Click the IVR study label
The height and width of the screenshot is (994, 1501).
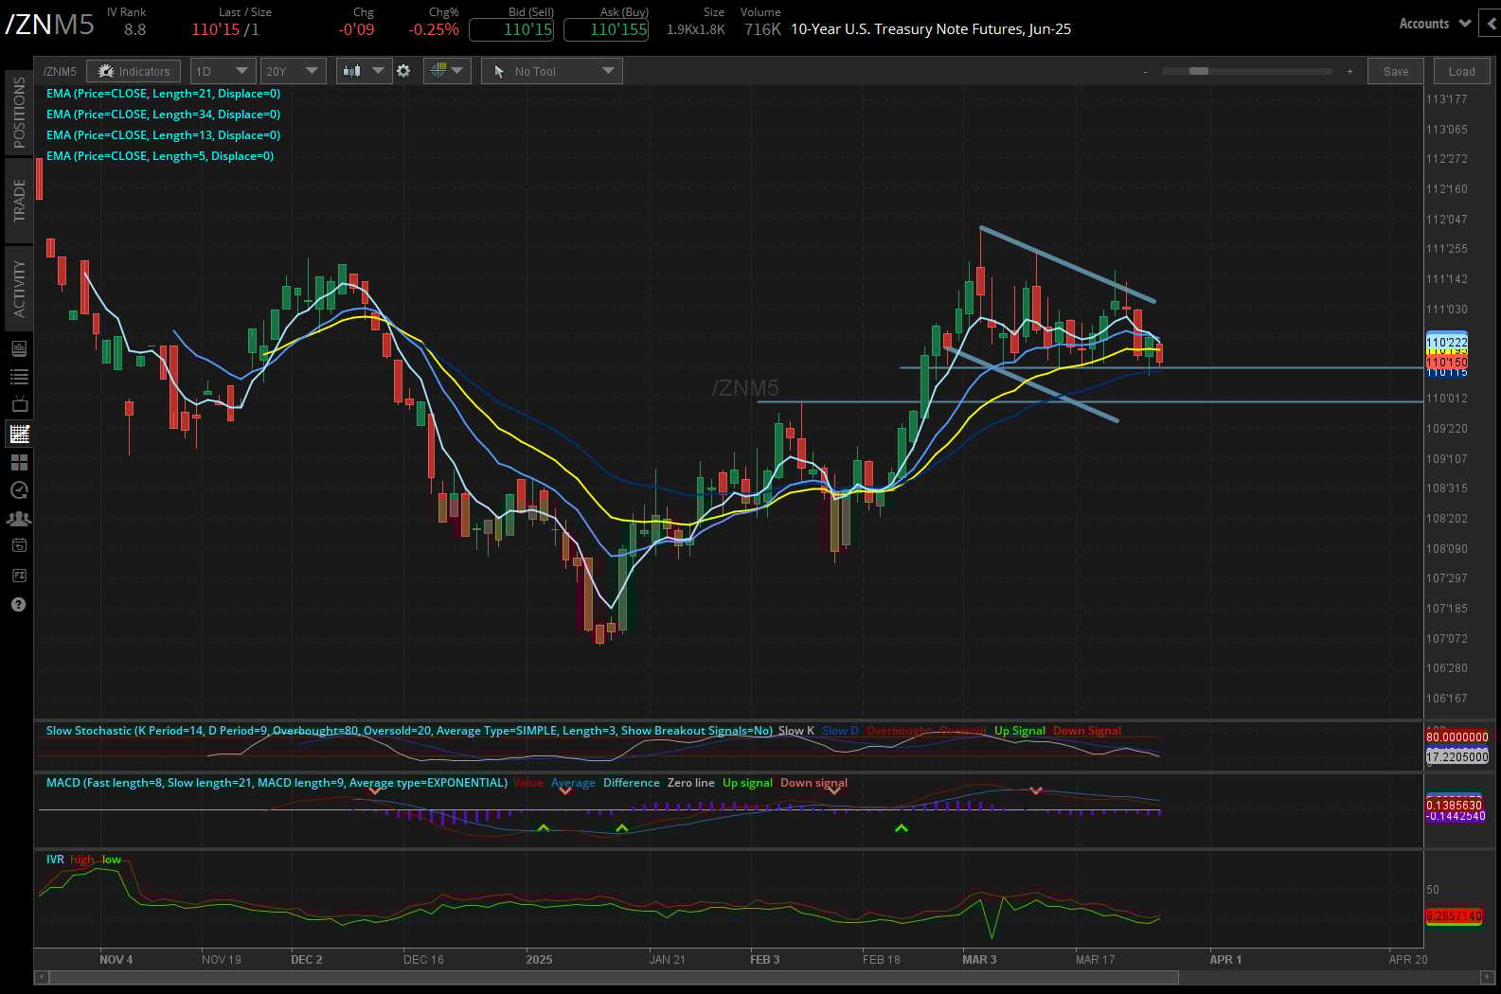[55, 860]
